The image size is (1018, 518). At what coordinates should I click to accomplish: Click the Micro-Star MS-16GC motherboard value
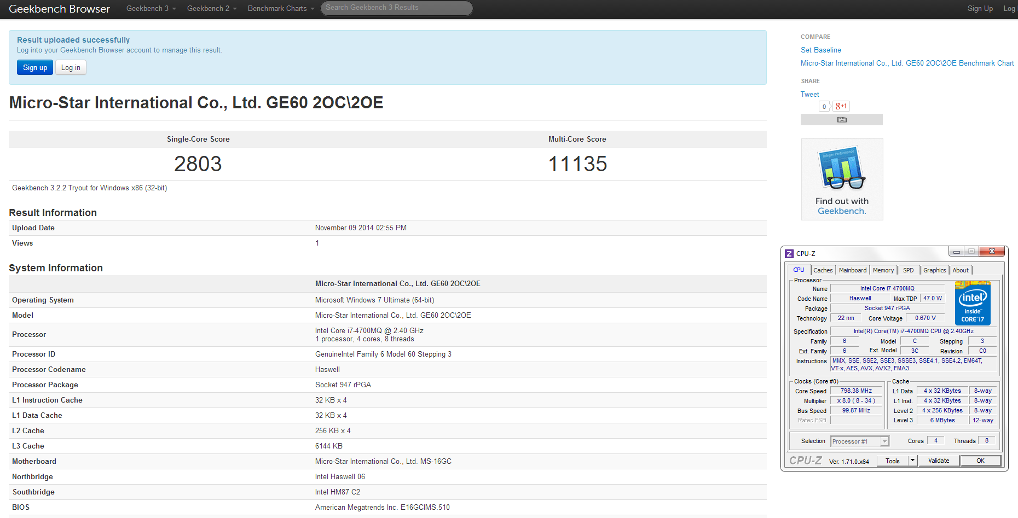[383, 461]
